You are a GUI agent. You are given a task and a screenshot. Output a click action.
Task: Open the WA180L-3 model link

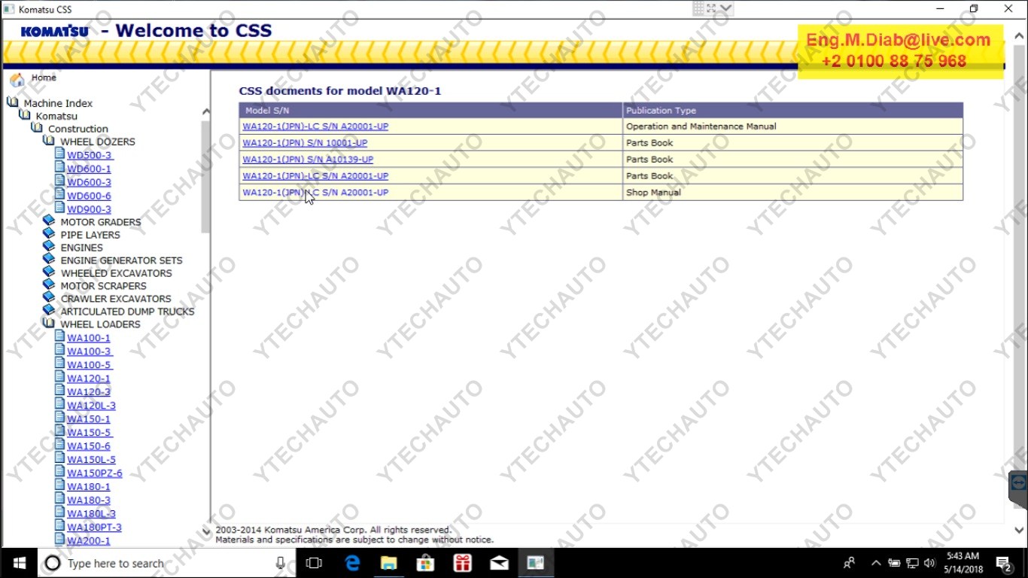coord(91,514)
